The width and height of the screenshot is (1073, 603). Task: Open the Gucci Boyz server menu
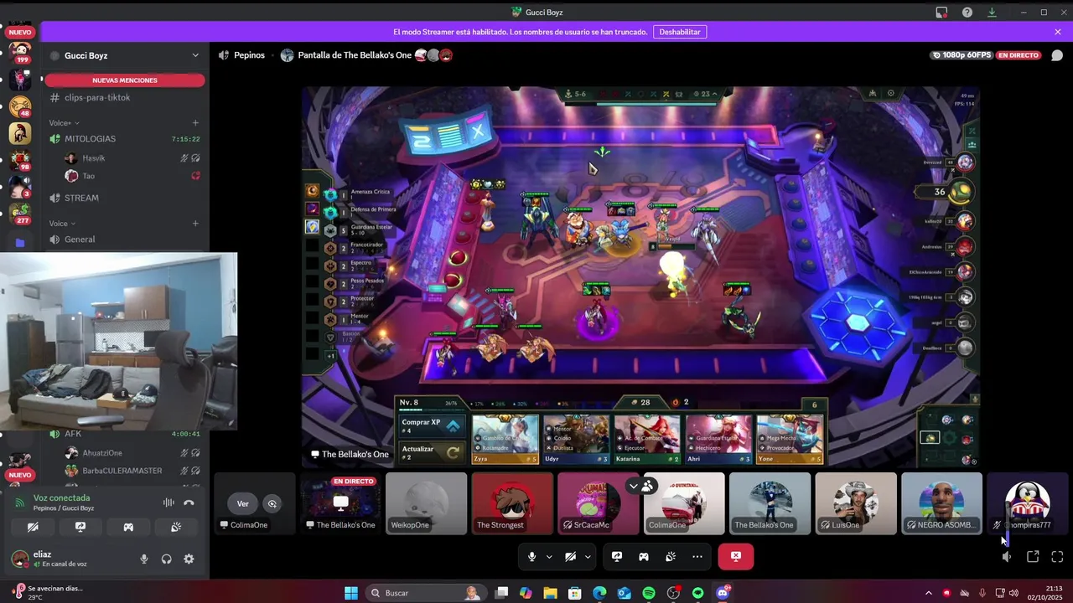click(x=125, y=55)
